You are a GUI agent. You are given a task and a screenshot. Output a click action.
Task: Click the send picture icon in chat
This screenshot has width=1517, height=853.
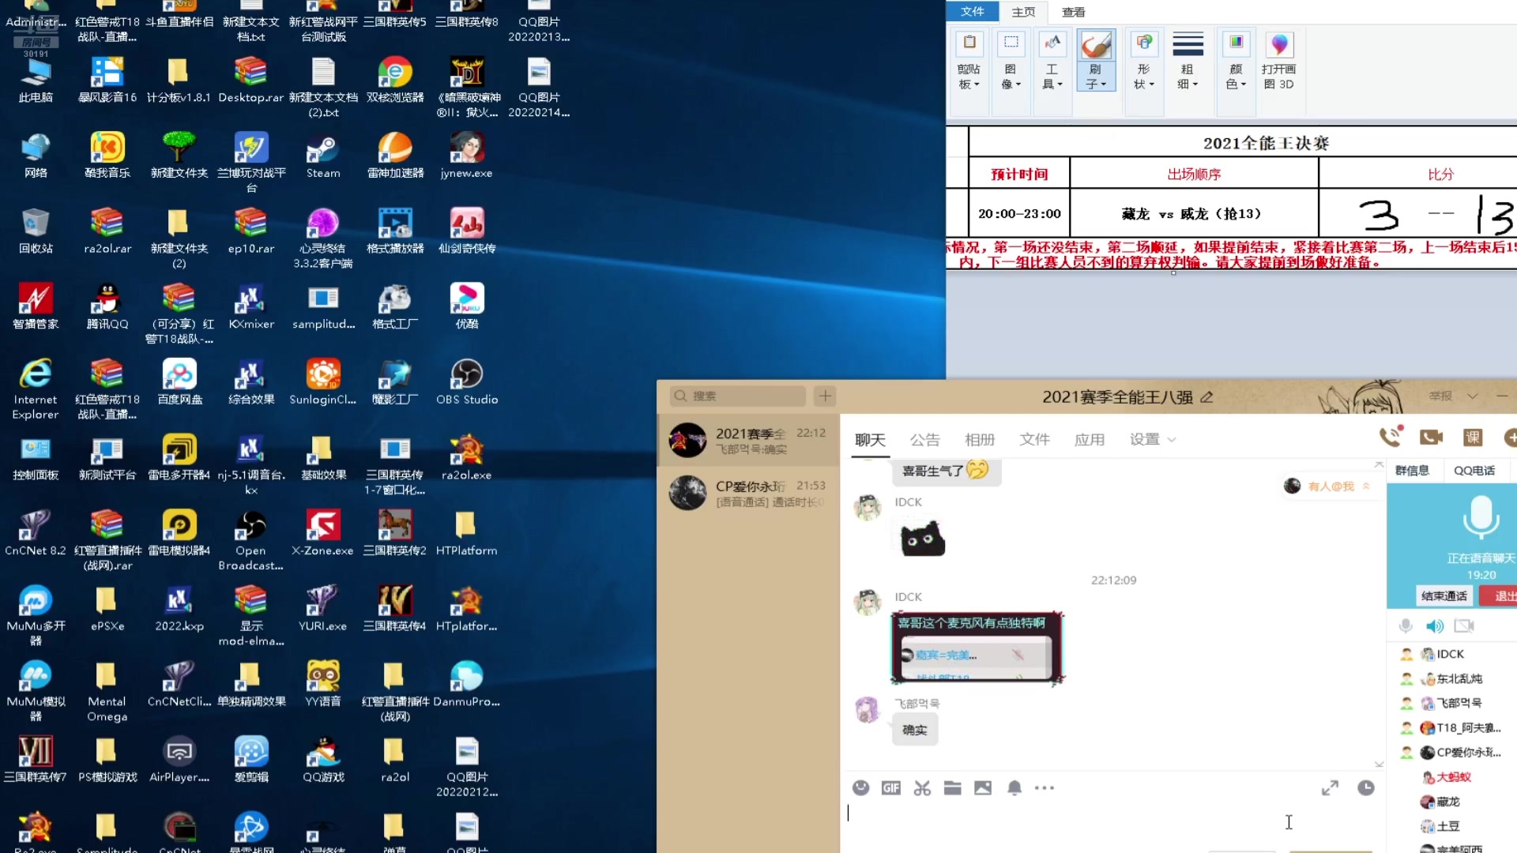pyautogui.click(x=983, y=787)
